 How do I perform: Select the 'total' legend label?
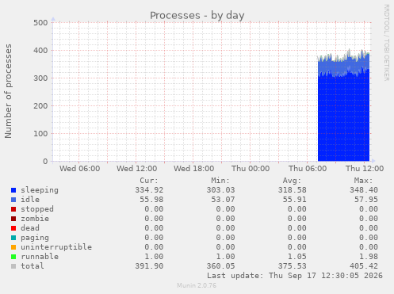33,266
